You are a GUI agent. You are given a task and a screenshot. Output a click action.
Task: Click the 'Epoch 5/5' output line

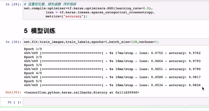tap(33, 81)
